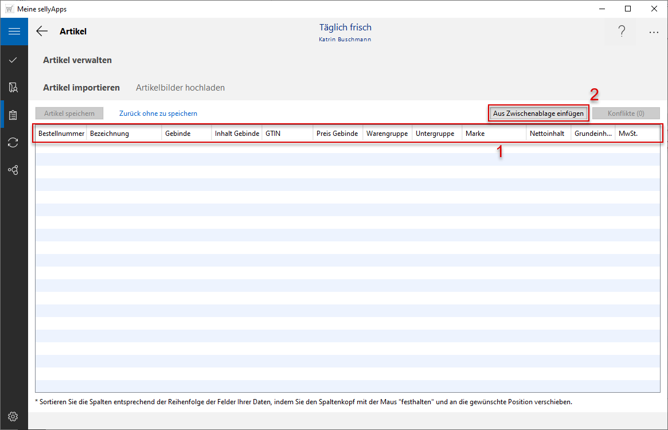Switch to Artikelbilder hochladen tab
This screenshot has height=430, width=668.
pos(180,88)
